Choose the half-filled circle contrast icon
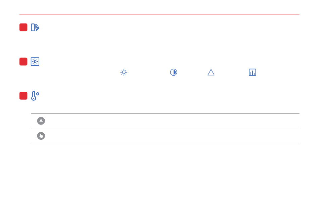Viewport: 319px width, 222px height. 174,72
